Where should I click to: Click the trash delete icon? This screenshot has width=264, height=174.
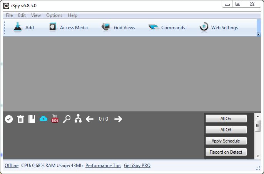pos(20,119)
